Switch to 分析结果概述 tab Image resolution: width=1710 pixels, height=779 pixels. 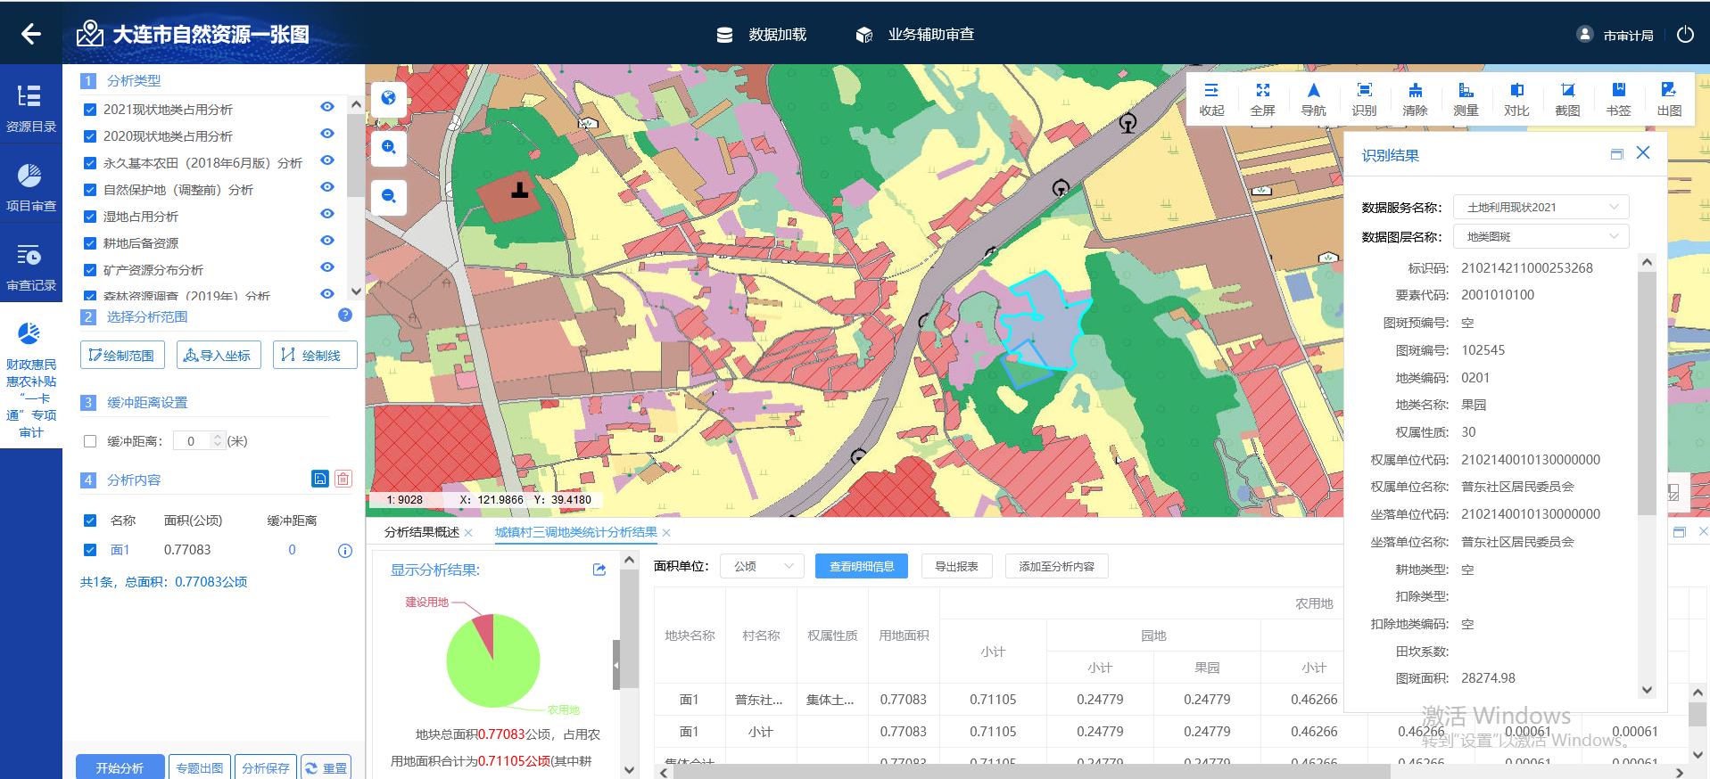[x=421, y=532]
